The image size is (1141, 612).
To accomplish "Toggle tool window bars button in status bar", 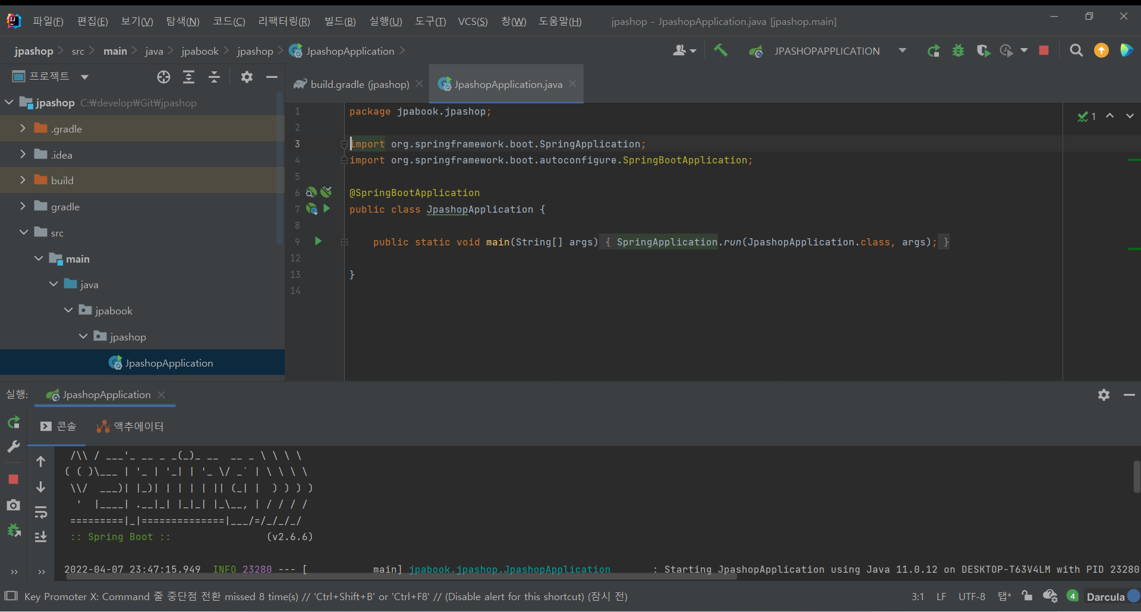I will pos(11,596).
